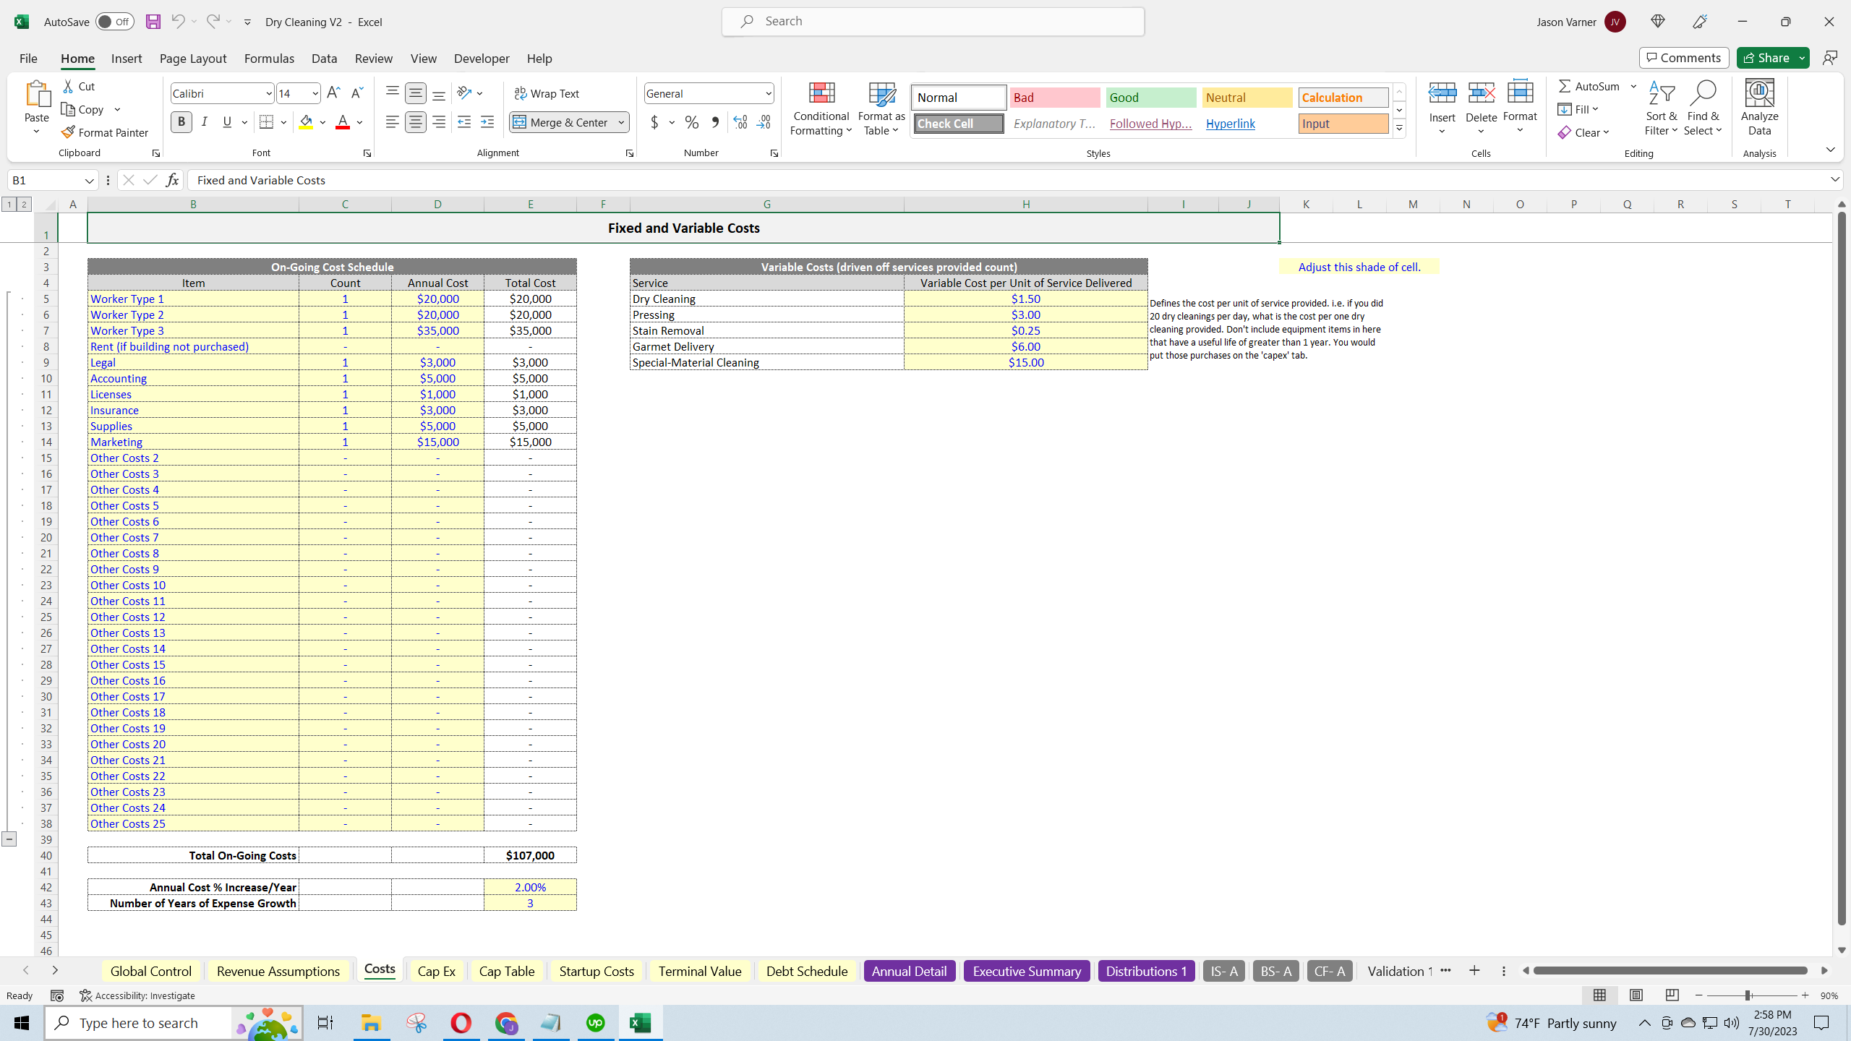Apply the Input cell style
Image resolution: width=1851 pixels, height=1041 pixels.
tap(1341, 123)
